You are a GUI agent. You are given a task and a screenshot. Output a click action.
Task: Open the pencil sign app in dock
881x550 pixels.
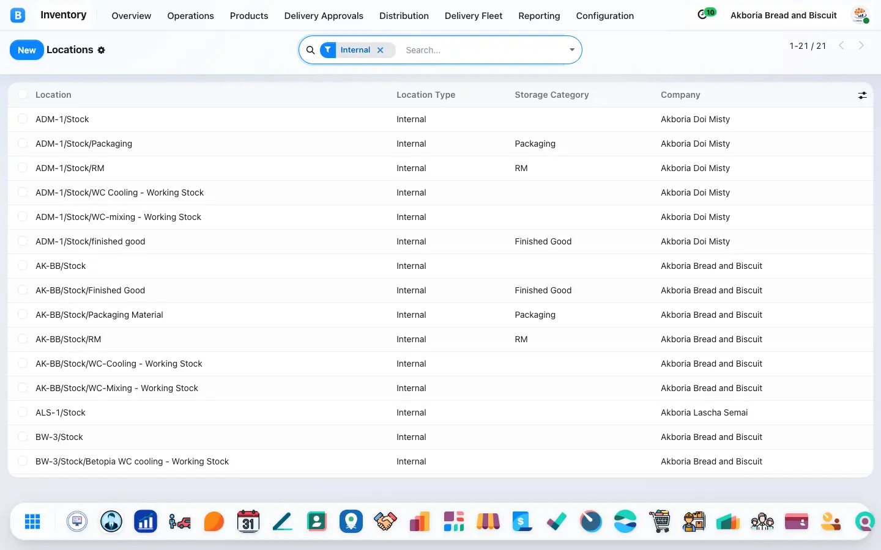coord(283,521)
